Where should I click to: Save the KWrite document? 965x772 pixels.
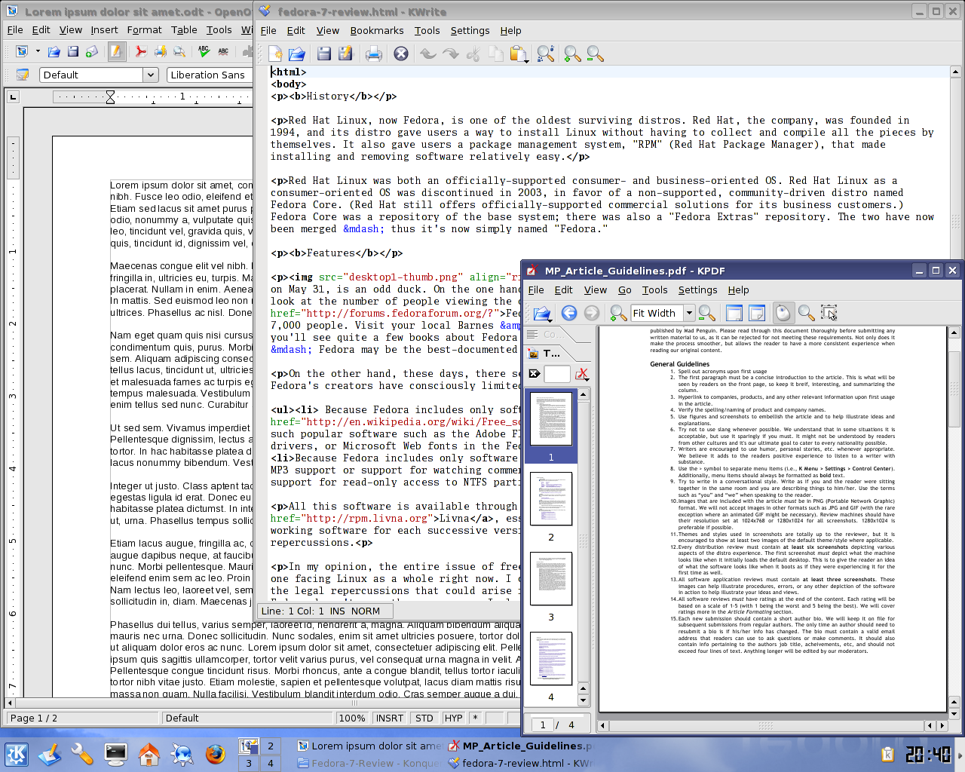(x=324, y=54)
